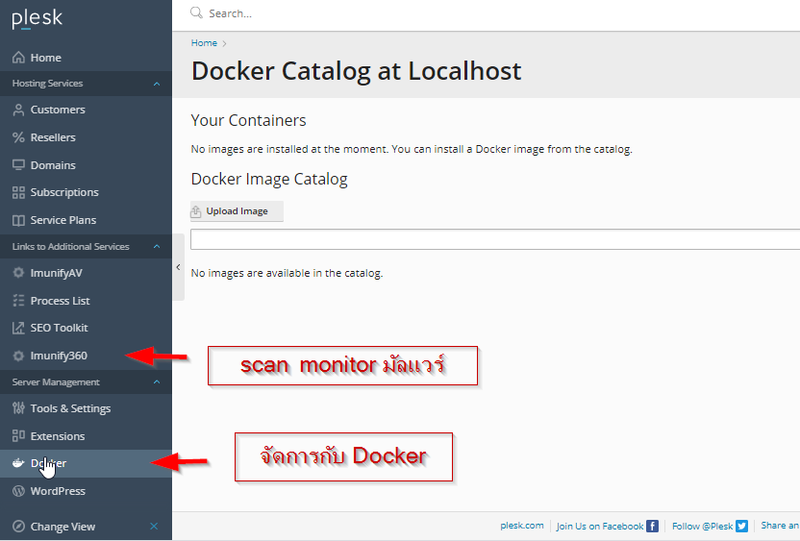Open the ImunifyAV menu item

click(x=86, y=273)
